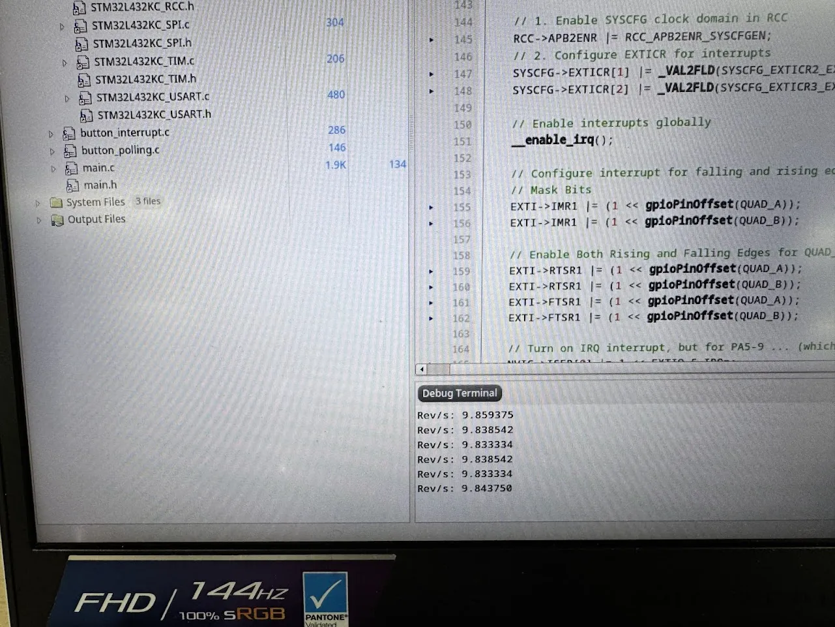Expand the button_polling.c tree item

point(53,150)
